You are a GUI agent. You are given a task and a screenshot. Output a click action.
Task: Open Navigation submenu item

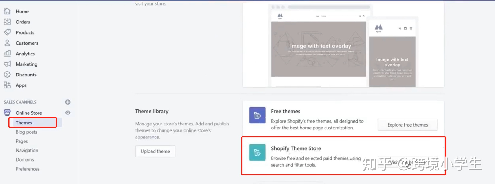(27, 150)
